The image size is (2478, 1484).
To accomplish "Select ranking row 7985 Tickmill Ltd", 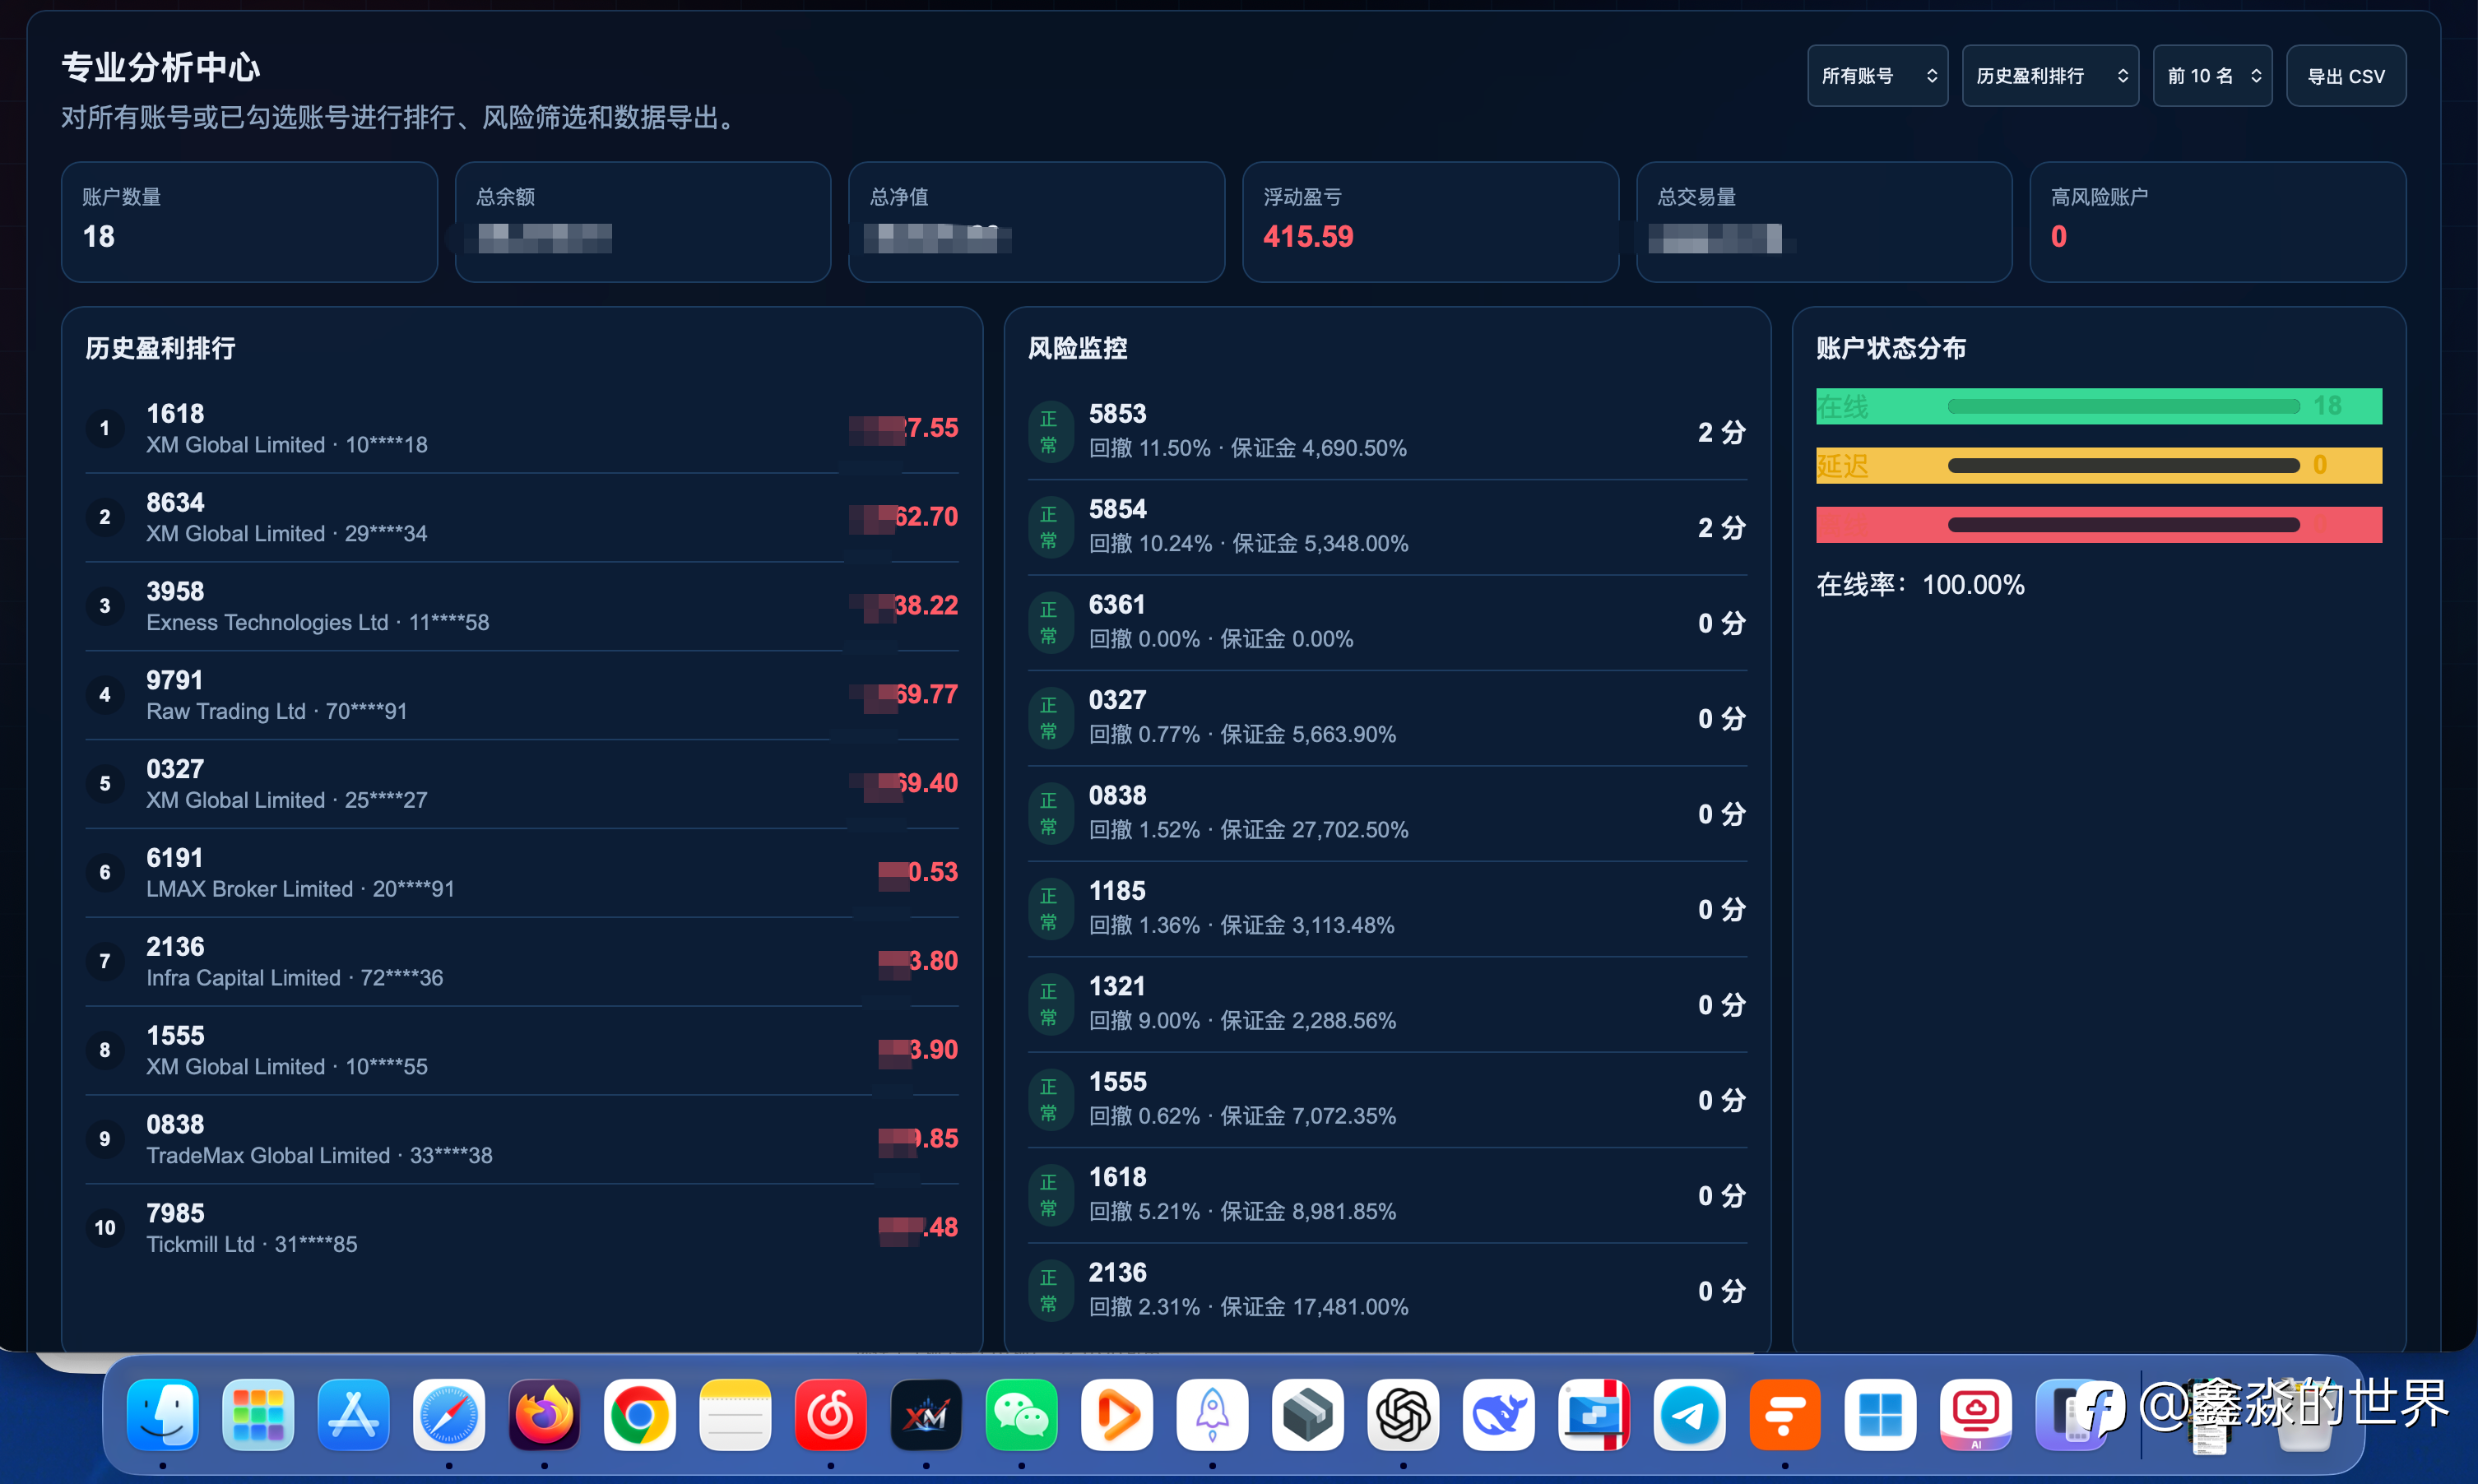I will (522, 1228).
